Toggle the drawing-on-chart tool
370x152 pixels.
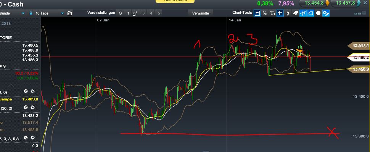point(303,13)
